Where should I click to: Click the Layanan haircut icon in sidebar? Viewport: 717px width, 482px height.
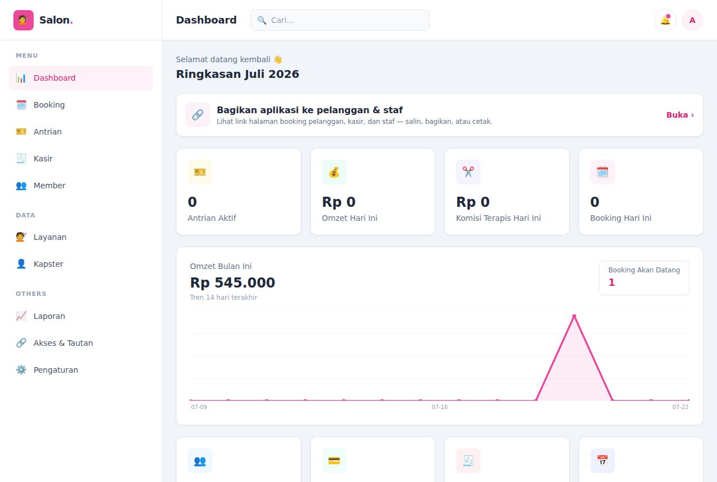tap(21, 237)
